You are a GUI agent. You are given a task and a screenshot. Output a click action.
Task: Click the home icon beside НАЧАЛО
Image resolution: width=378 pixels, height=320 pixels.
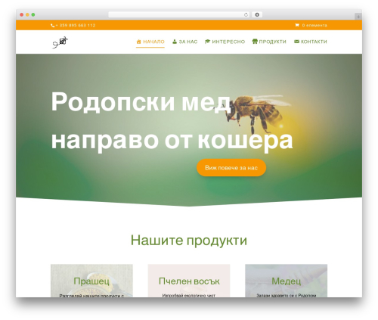138,42
